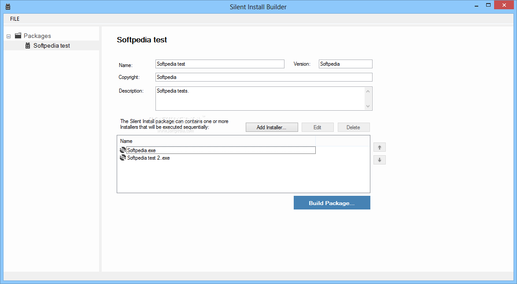Click the Edit button
The width and height of the screenshot is (517, 284).
[318, 127]
